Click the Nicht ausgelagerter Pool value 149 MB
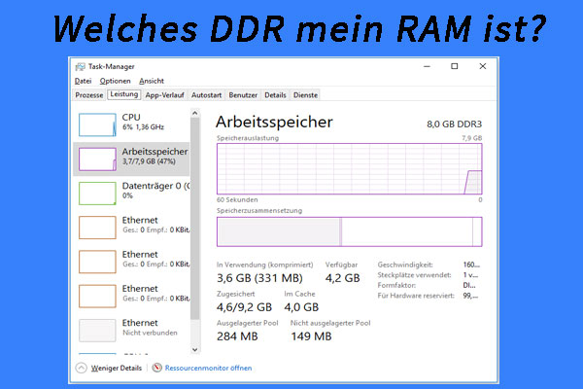The image size is (583, 389). [x=311, y=336]
